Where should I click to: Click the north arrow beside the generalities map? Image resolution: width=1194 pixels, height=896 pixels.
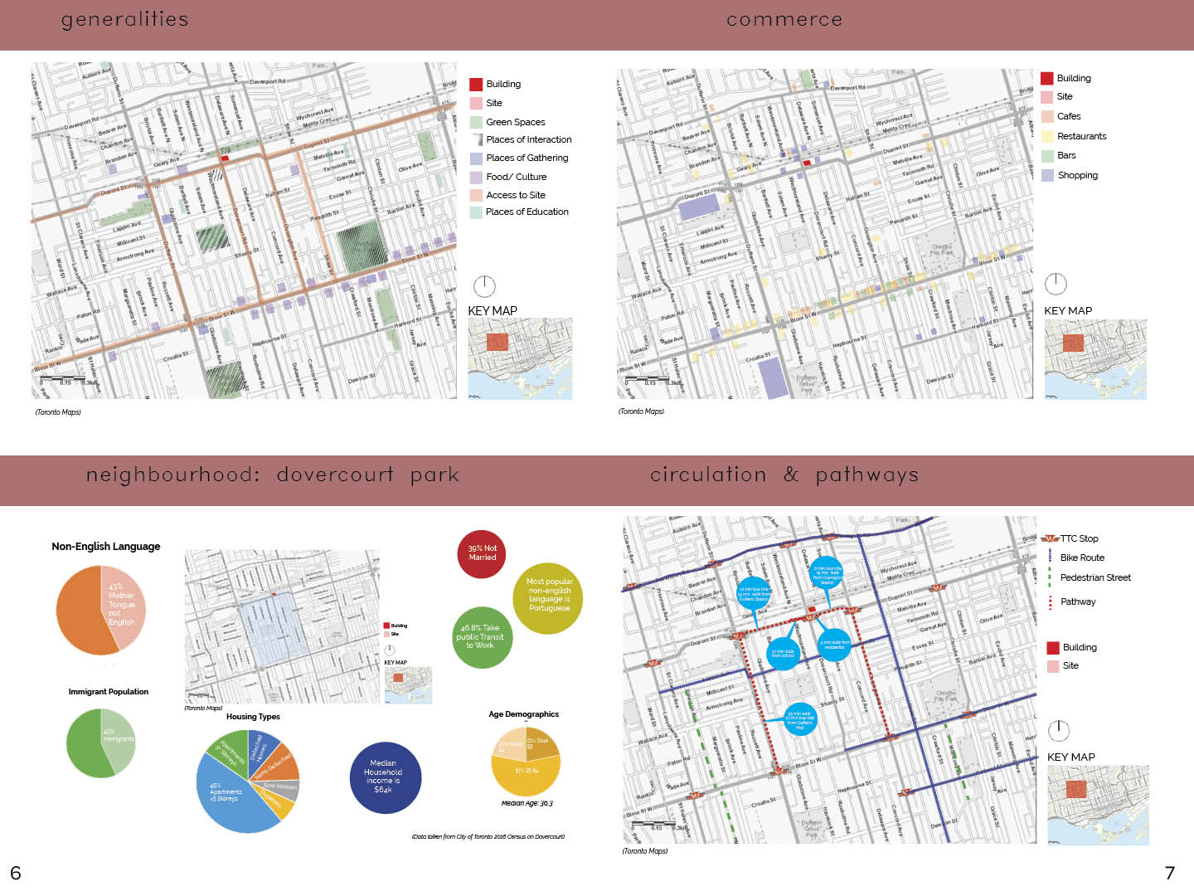coord(484,286)
